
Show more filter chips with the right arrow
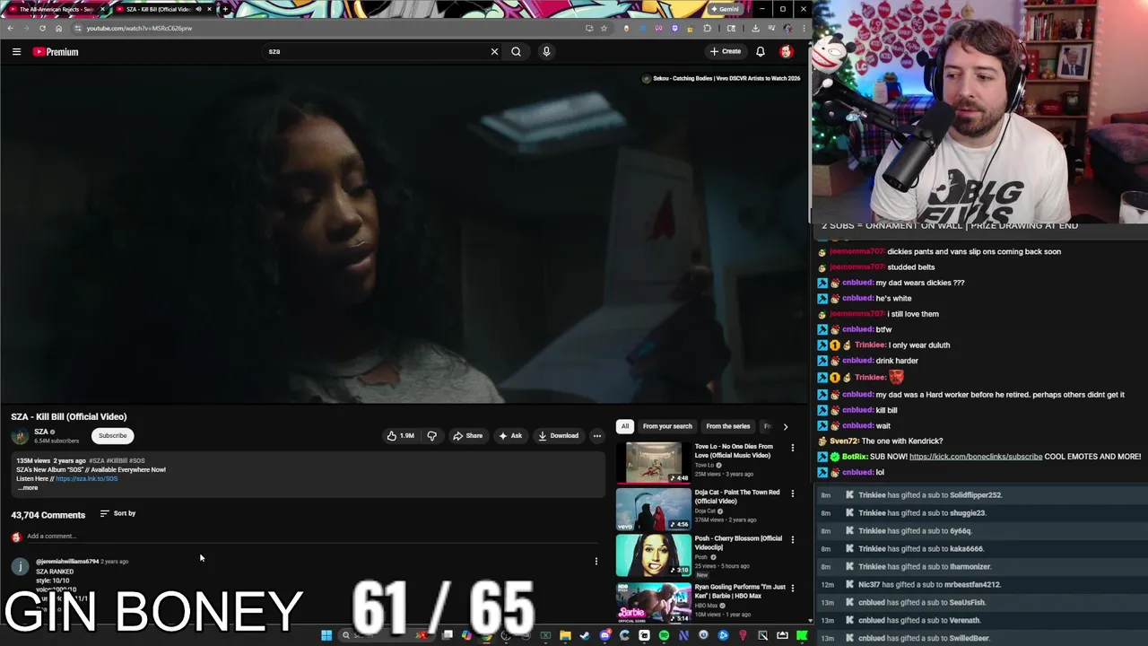[x=786, y=426]
